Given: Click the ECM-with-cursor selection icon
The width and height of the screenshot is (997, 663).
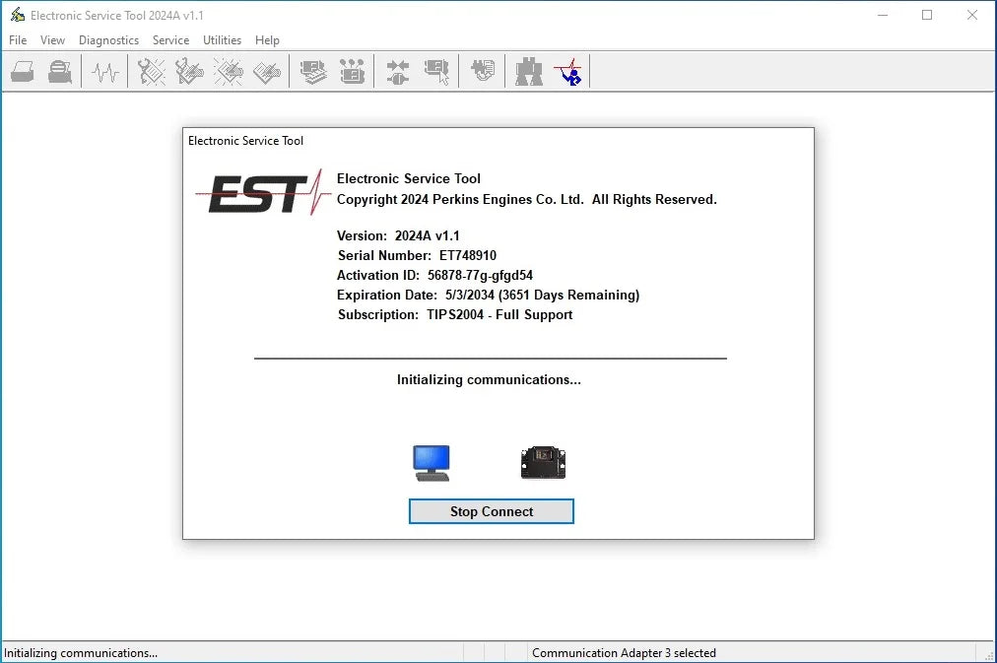Looking at the screenshot, I should coord(435,71).
